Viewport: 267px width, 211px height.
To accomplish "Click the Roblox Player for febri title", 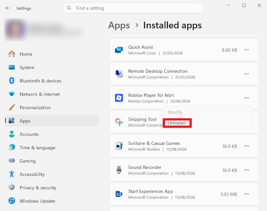I will (x=151, y=95).
